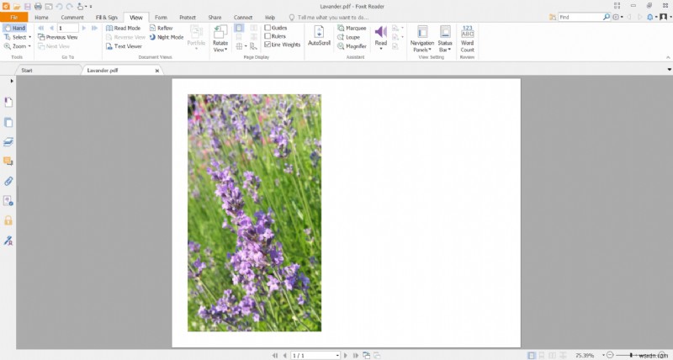This screenshot has width=673, height=360.
Task: Open the Comments panel in sidebar
Action: click(x=8, y=161)
